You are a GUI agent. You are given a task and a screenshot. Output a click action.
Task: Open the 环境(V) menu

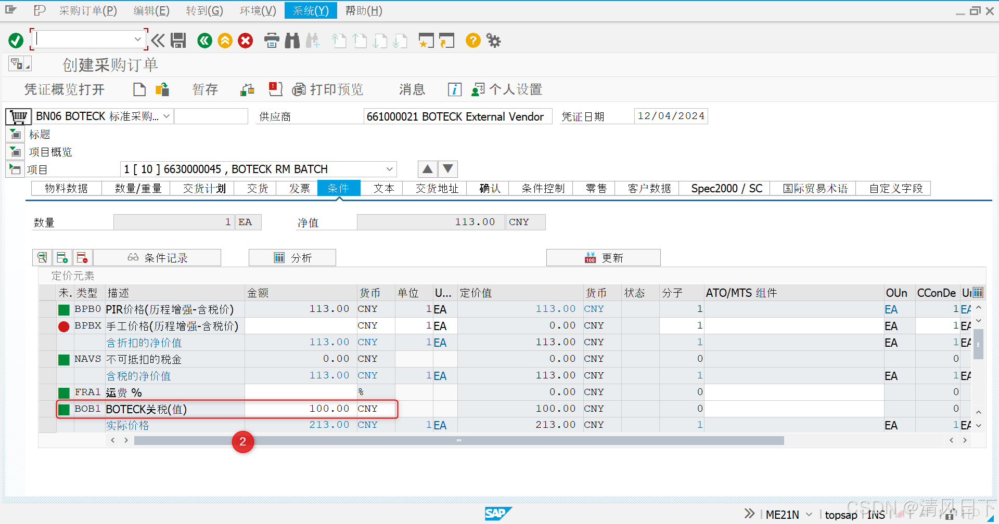click(258, 10)
